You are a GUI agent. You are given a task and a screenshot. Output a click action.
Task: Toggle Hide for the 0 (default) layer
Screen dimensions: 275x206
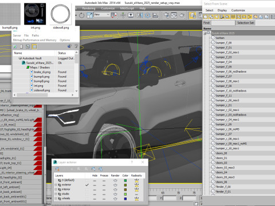click(x=95, y=181)
